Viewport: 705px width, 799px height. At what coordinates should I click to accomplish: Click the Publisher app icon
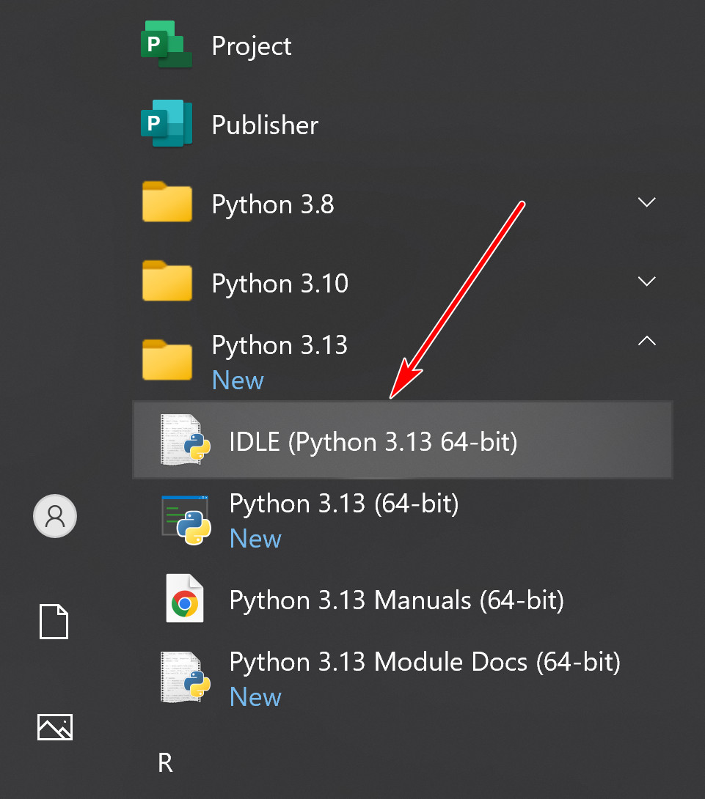(x=166, y=125)
